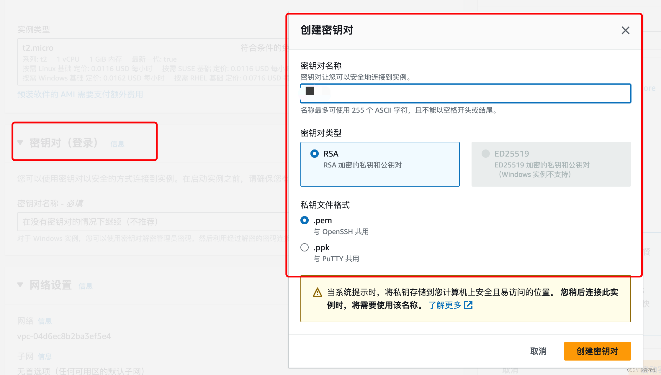Click the 预装软件的 AMI 需要支付额外费用 link
The height and width of the screenshot is (375, 661).
[80, 95]
